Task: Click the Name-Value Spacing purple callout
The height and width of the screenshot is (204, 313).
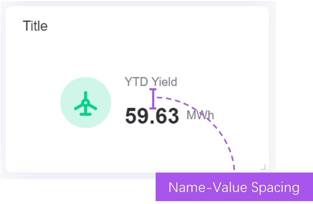Action: point(234,187)
